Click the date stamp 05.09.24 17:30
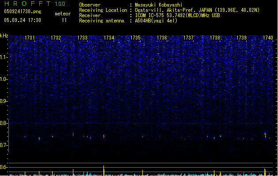The height and width of the screenshot is (176, 278). [23, 20]
